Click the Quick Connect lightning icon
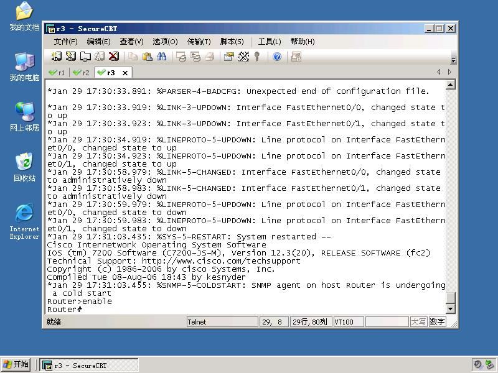Image resolution: width=498 pixels, height=373 pixels. coord(70,57)
